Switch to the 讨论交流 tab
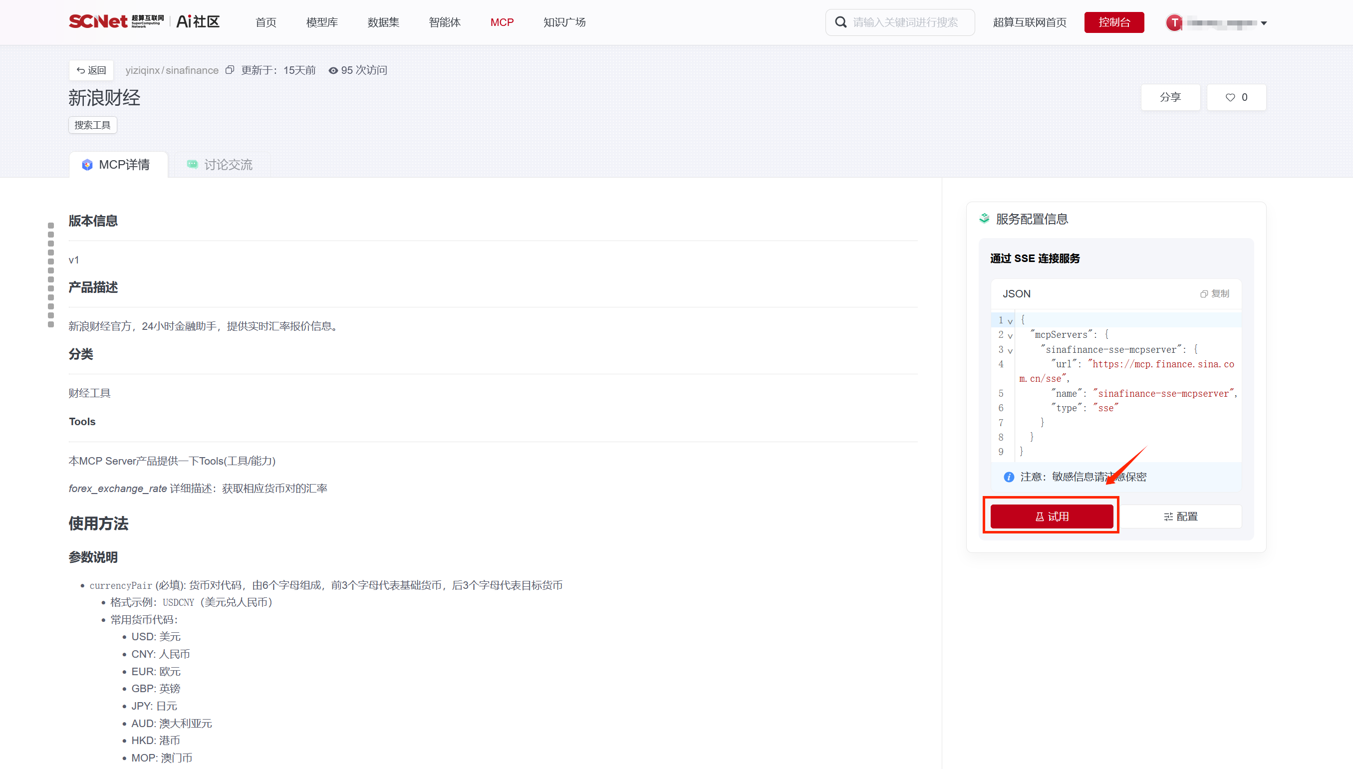 point(220,165)
